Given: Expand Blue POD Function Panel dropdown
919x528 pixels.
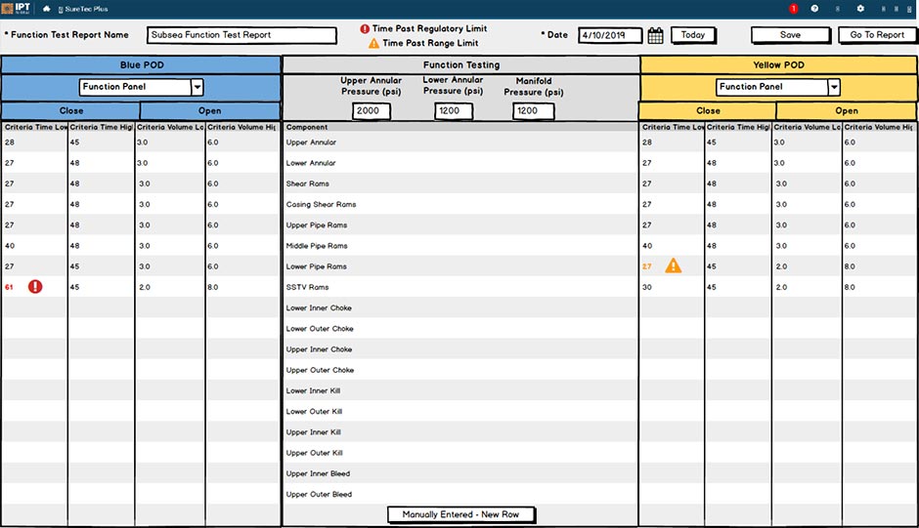Looking at the screenshot, I should [197, 87].
